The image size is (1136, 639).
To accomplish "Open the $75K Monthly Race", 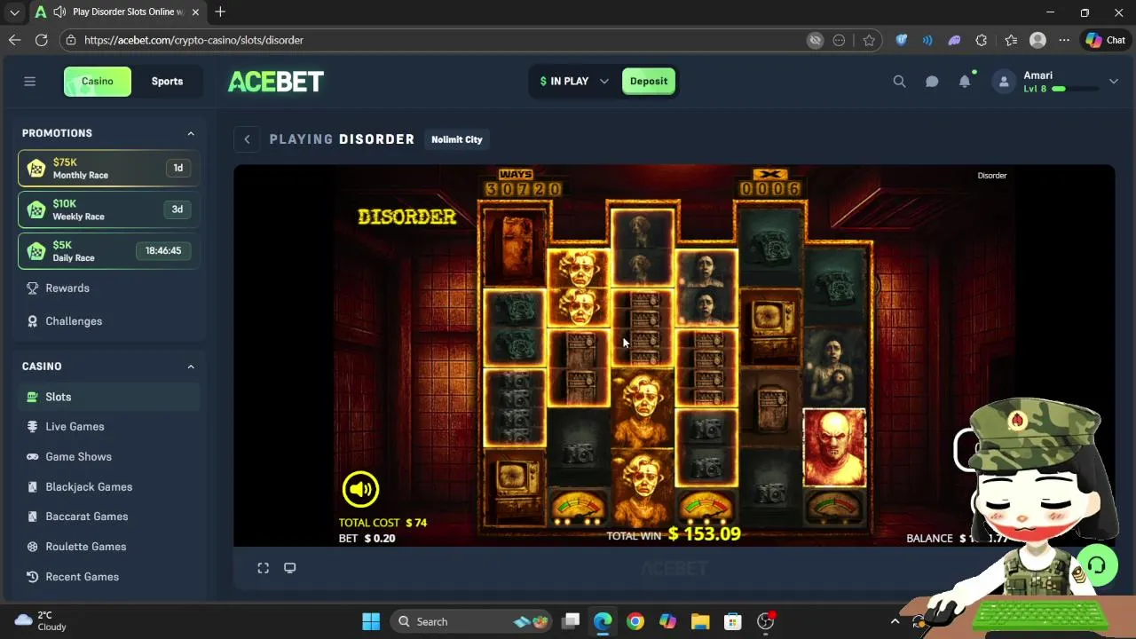I will 108,168.
